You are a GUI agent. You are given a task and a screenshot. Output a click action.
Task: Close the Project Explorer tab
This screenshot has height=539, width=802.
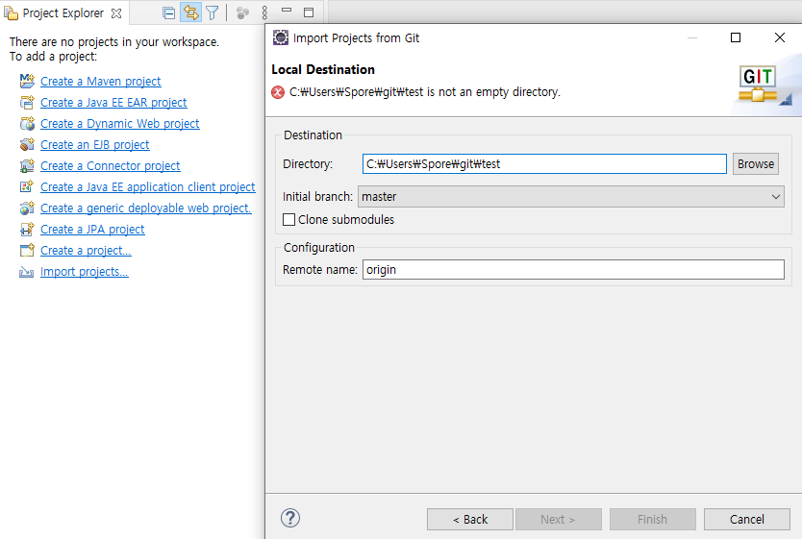pos(116,13)
